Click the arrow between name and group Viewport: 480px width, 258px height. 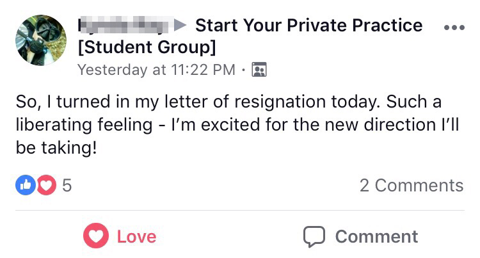click(180, 25)
